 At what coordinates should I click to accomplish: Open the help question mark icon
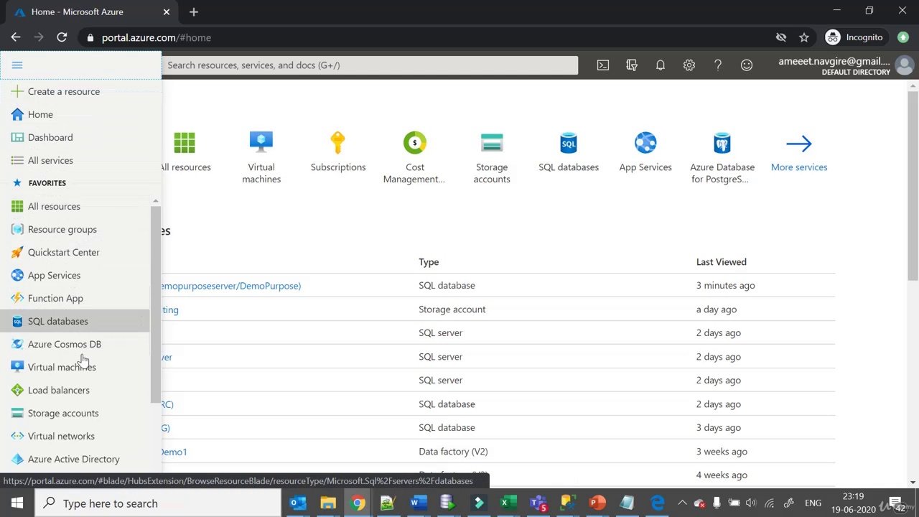tap(718, 65)
